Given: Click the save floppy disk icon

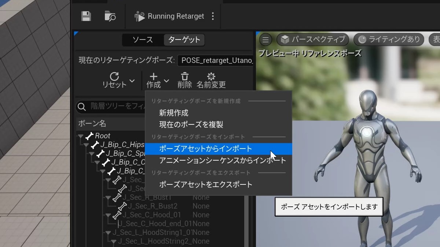Looking at the screenshot, I should tap(86, 16).
